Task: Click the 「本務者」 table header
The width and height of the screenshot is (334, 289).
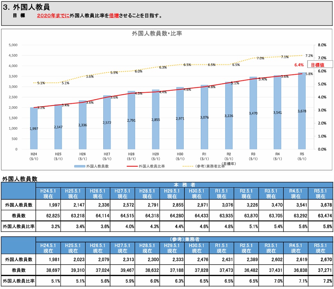Action: click(x=184, y=185)
